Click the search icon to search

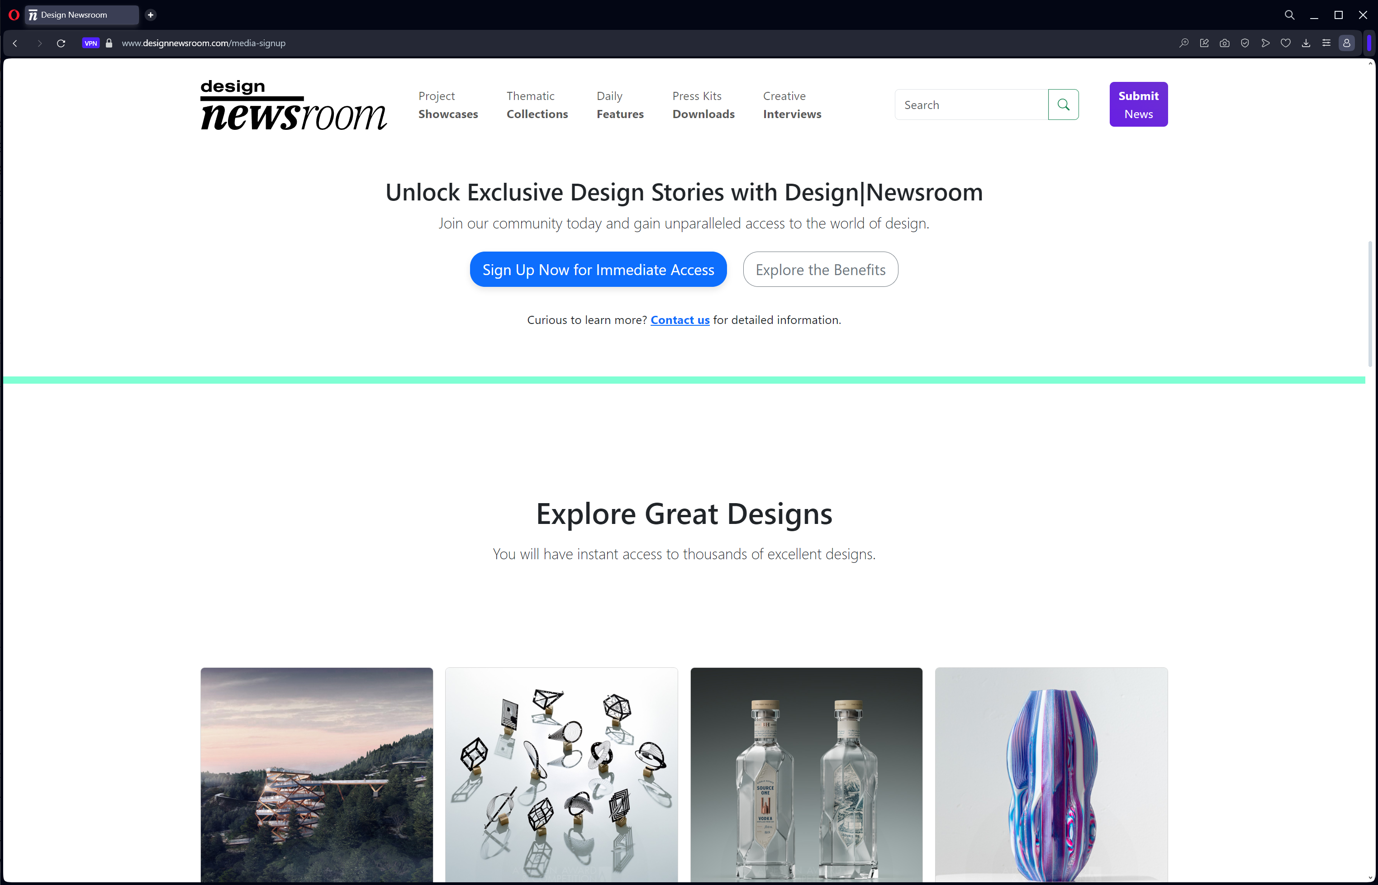(1064, 105)
